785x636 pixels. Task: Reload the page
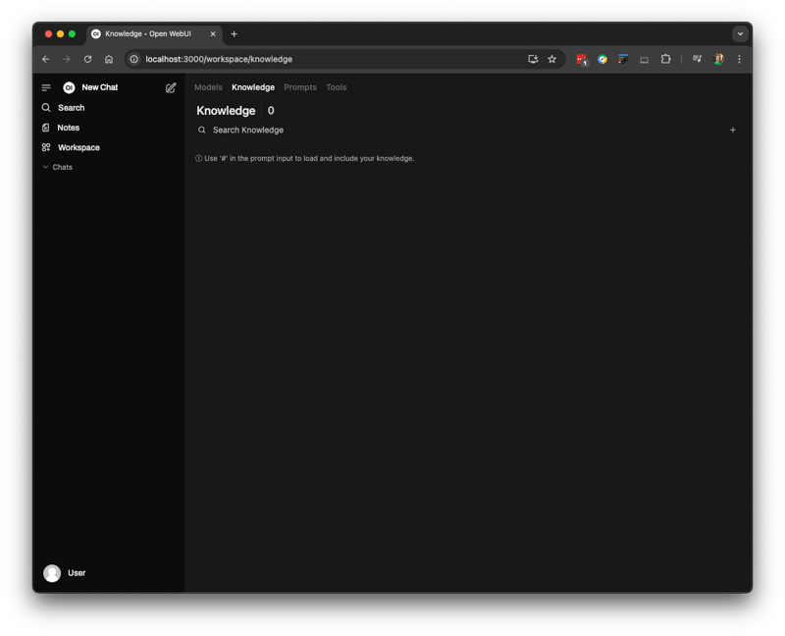87,59
